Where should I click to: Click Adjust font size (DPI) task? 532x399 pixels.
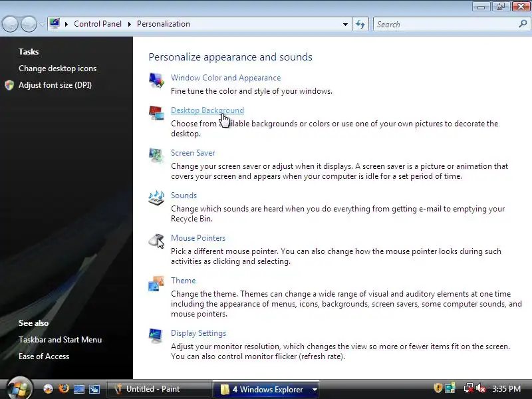coord(55,85)
